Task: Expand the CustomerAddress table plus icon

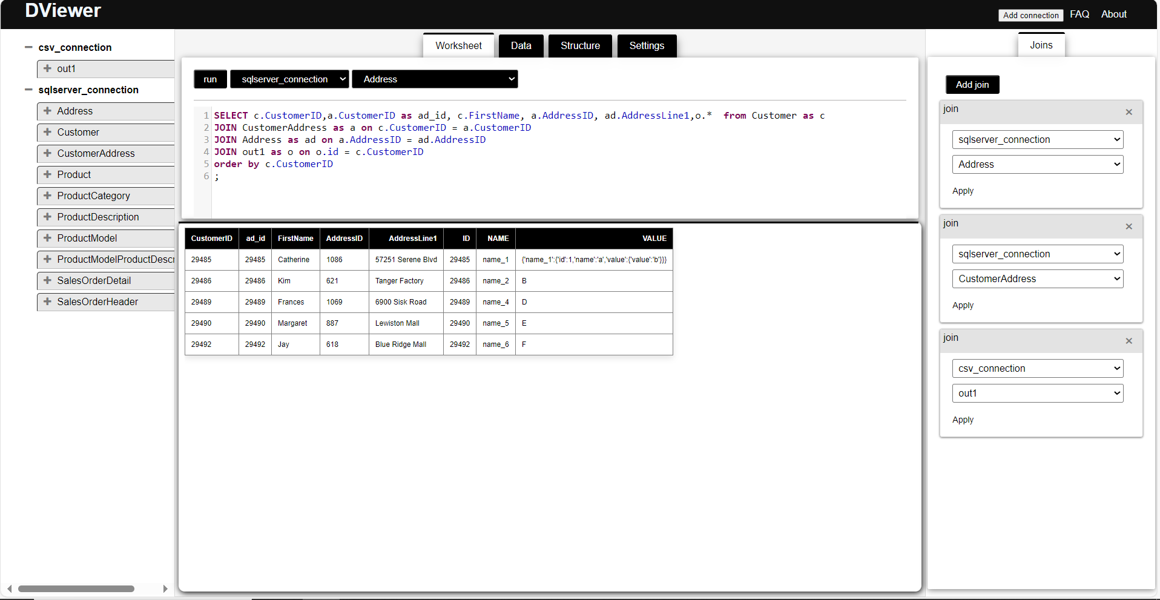Action: 47,153
